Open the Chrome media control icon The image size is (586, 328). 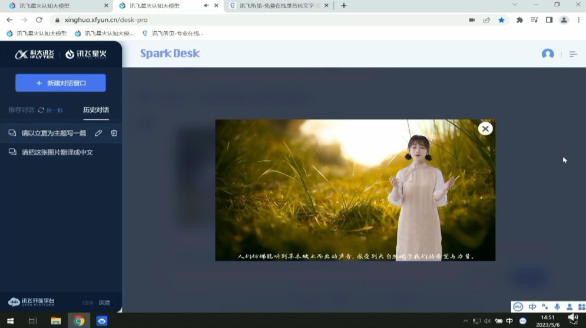point(534,20)
